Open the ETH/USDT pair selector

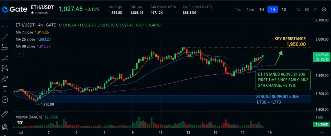(x=42, y=7)
